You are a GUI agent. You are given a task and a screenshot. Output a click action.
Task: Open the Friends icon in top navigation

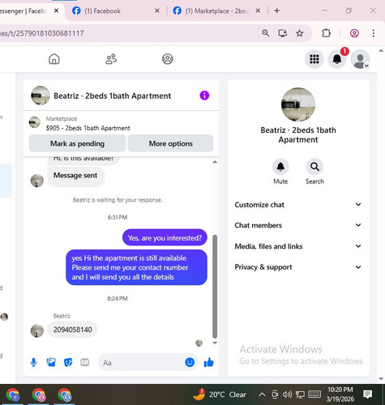coord(111,59)
